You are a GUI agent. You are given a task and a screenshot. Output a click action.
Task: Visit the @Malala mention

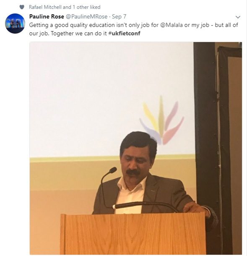172,25
